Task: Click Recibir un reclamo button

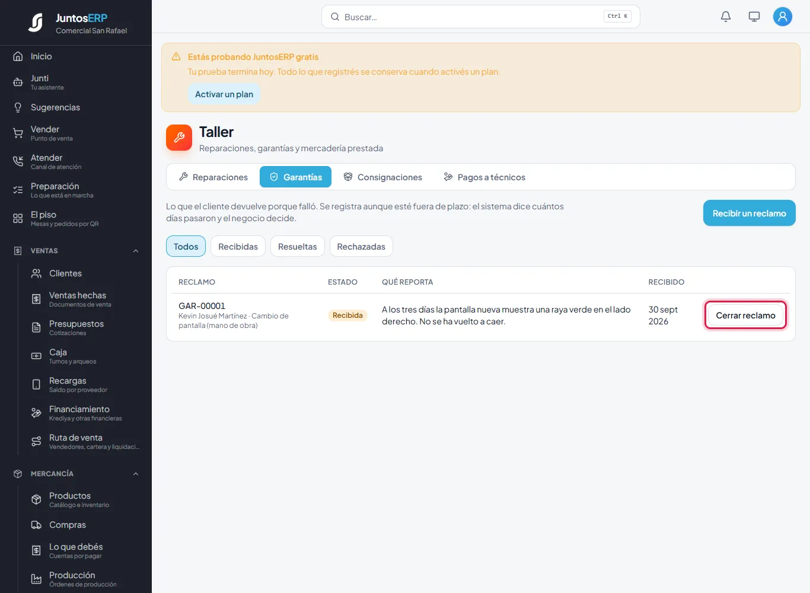Action: 750,213
